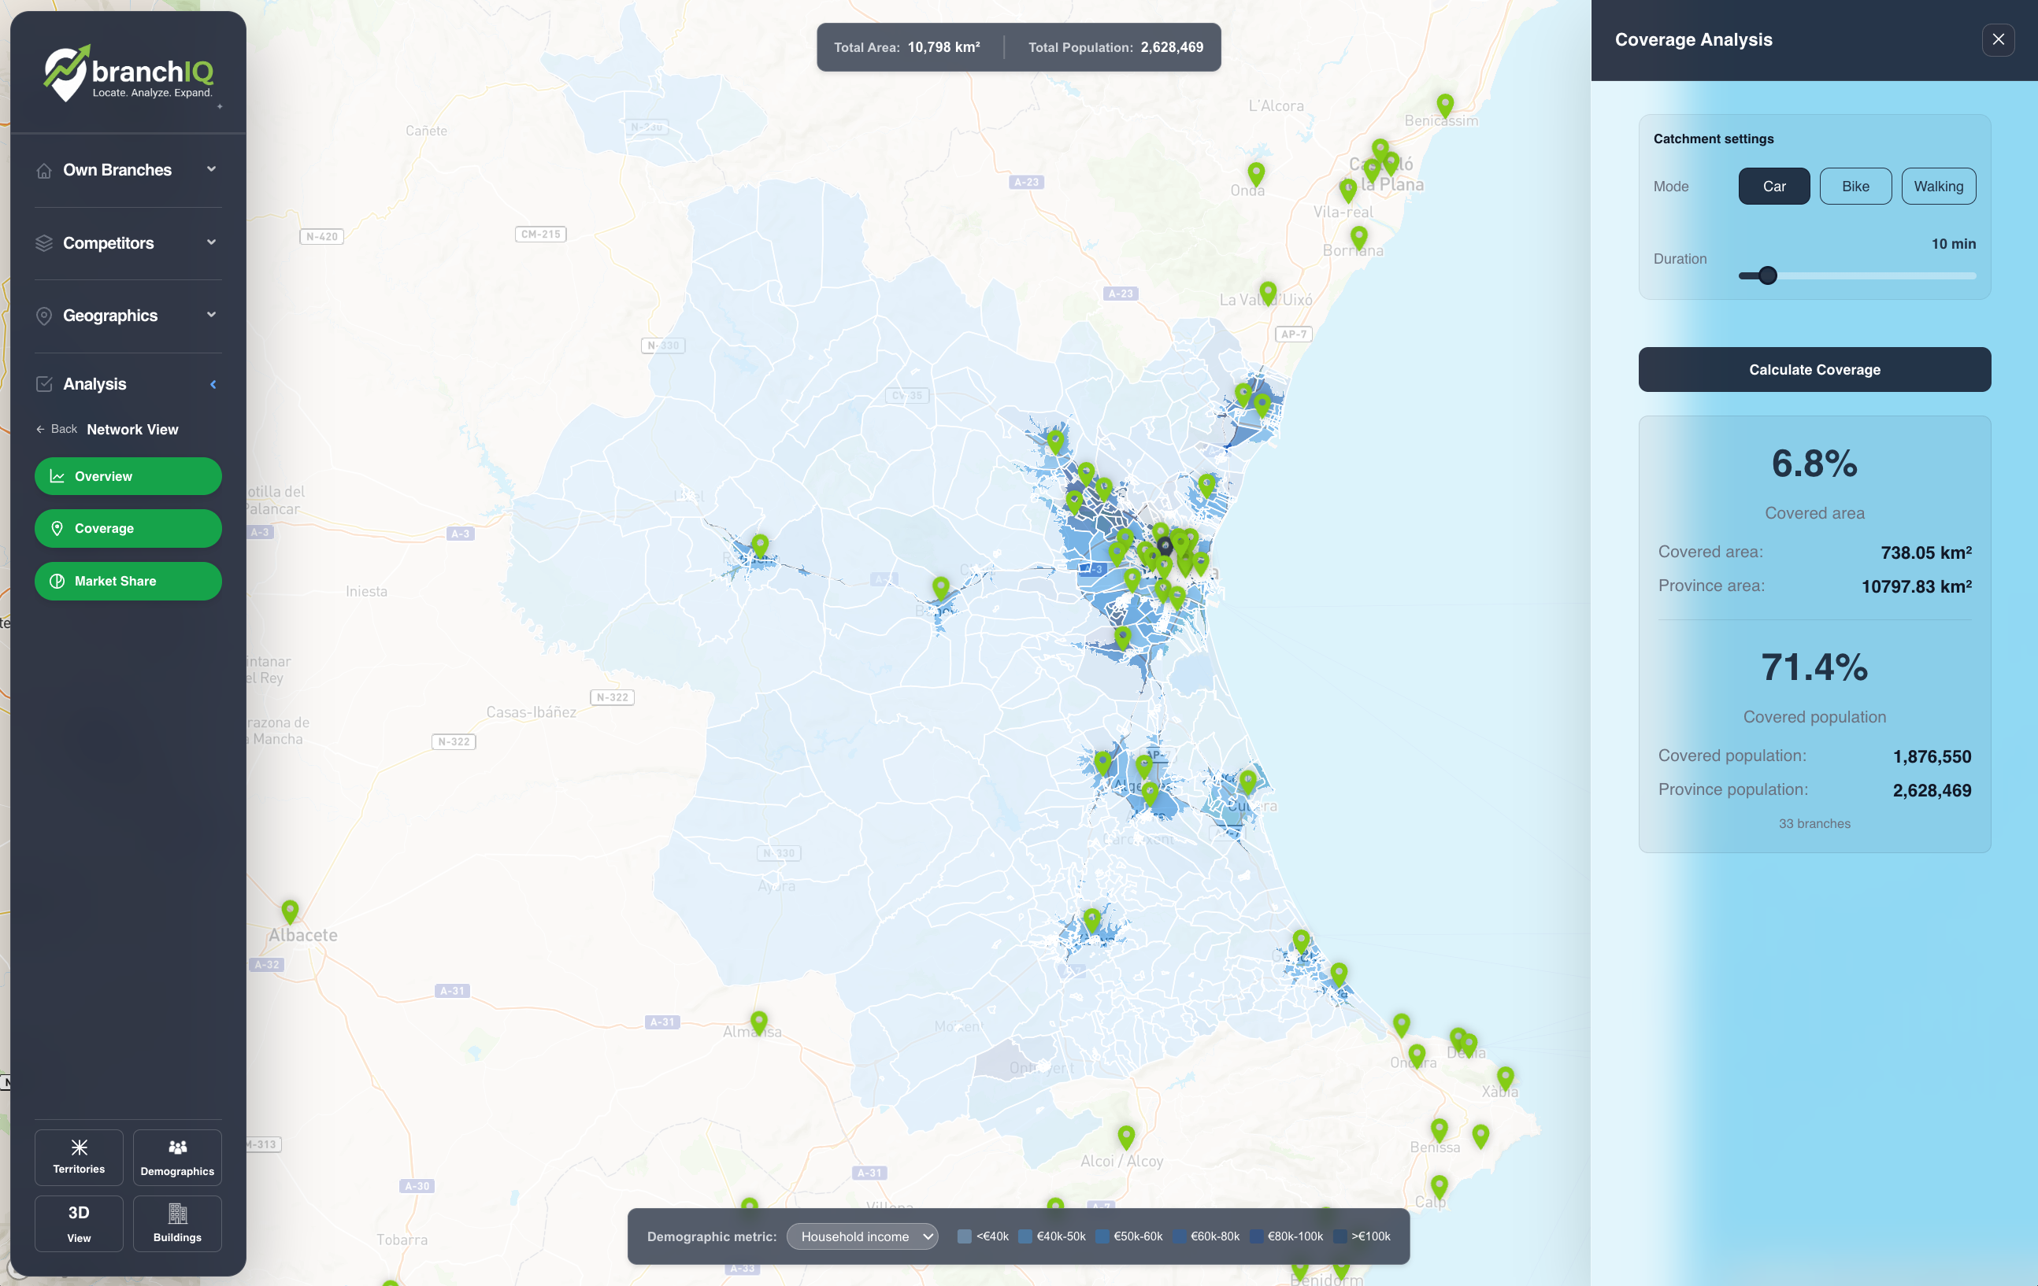Expand the Own Branches section
Viewport: 2038px width, 1286px height.
click(x=211, y=169)
